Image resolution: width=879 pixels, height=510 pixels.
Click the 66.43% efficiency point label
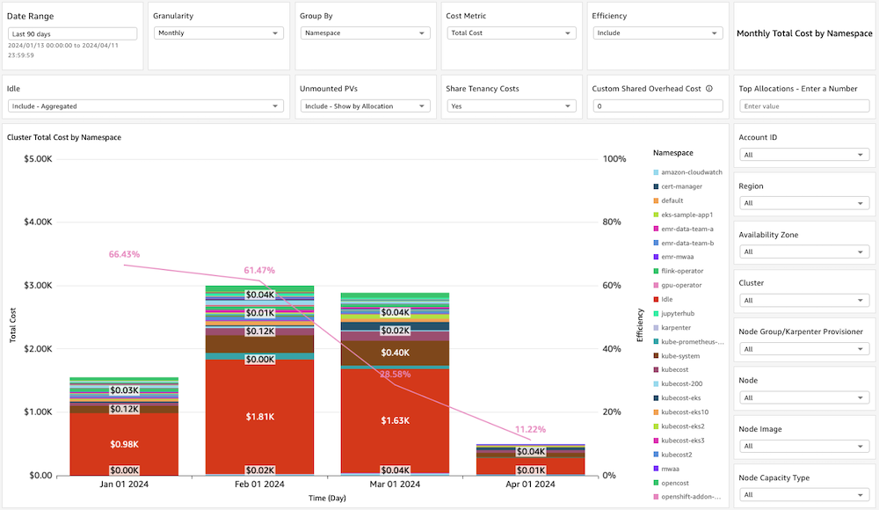(125, 254)
